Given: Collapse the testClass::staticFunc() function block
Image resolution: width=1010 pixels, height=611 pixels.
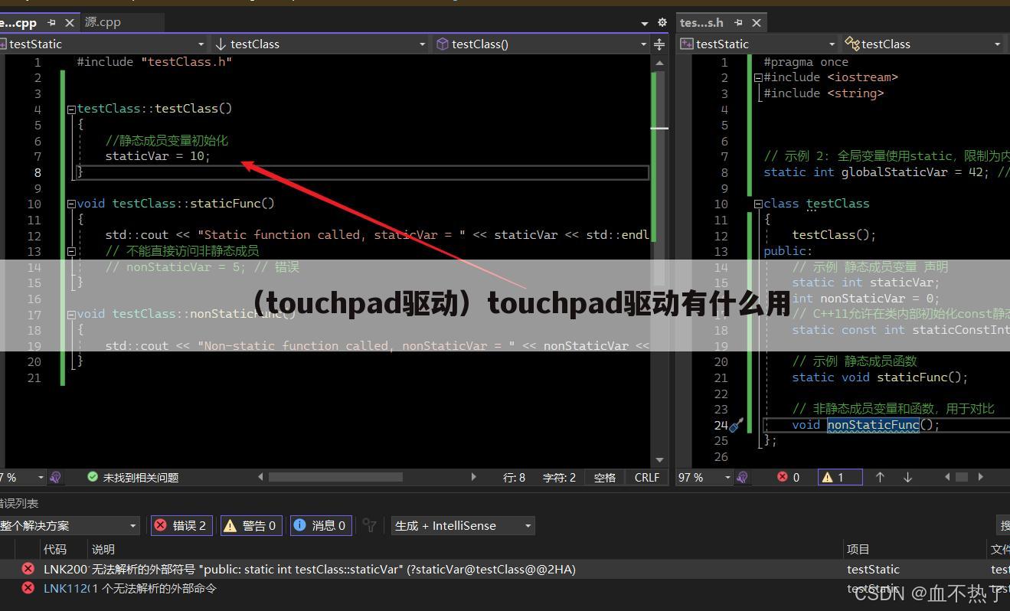Looking at the screenshot, I should (71, 204).
